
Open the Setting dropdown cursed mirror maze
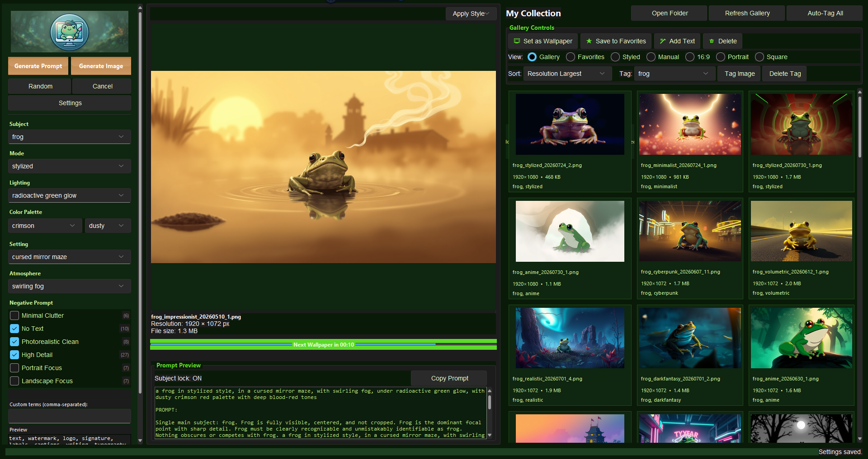69,257
